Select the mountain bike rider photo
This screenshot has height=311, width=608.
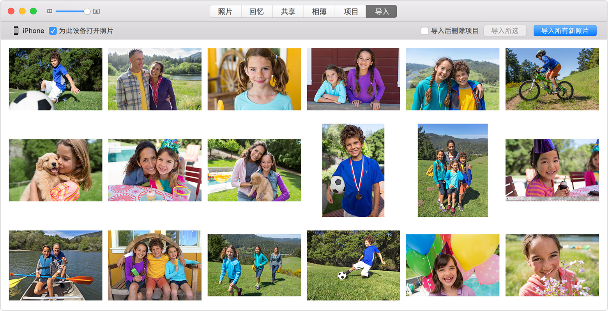[552, 79]
